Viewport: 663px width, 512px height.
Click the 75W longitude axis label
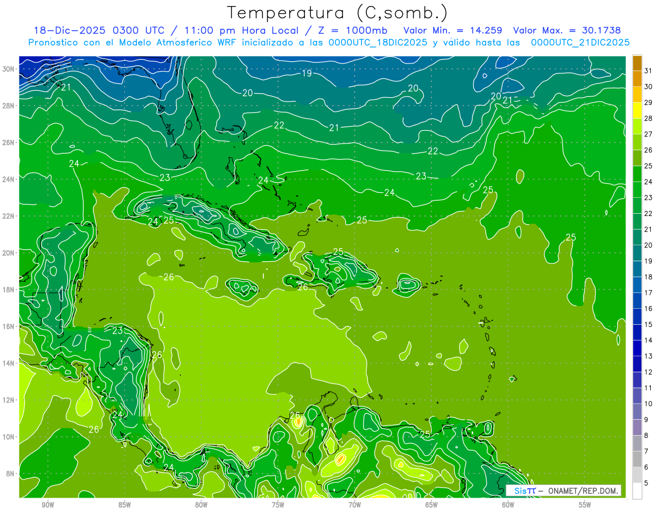click(x=278, y=504)
